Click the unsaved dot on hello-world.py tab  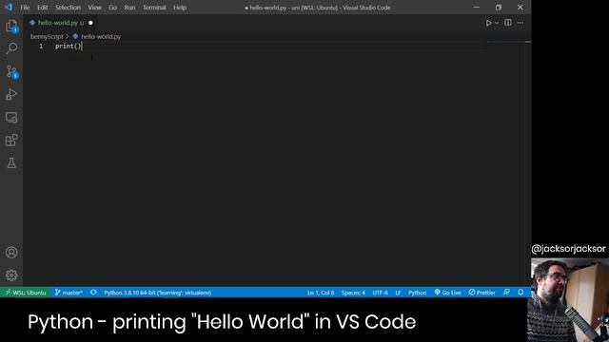point(90,23)
